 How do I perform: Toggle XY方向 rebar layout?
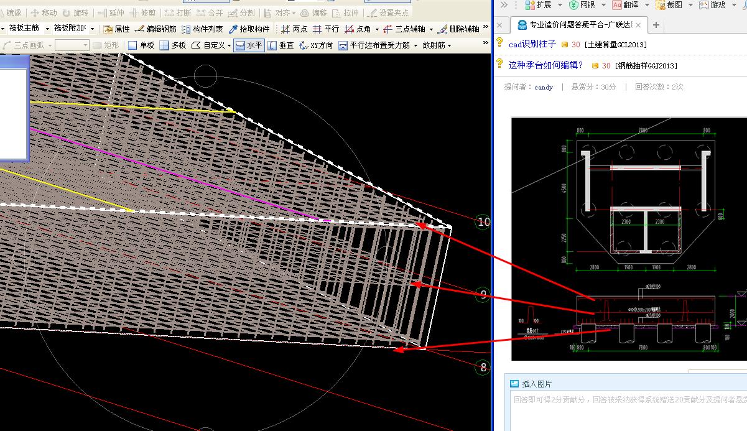(316, 45)
